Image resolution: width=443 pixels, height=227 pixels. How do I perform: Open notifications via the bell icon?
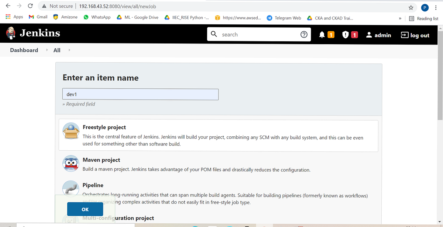(321, 34)
